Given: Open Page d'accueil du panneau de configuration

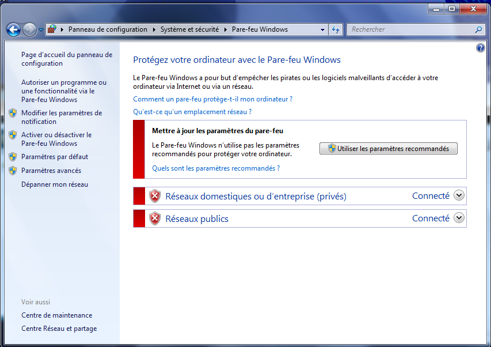Looking at the screenshot, I should point(67,59).
